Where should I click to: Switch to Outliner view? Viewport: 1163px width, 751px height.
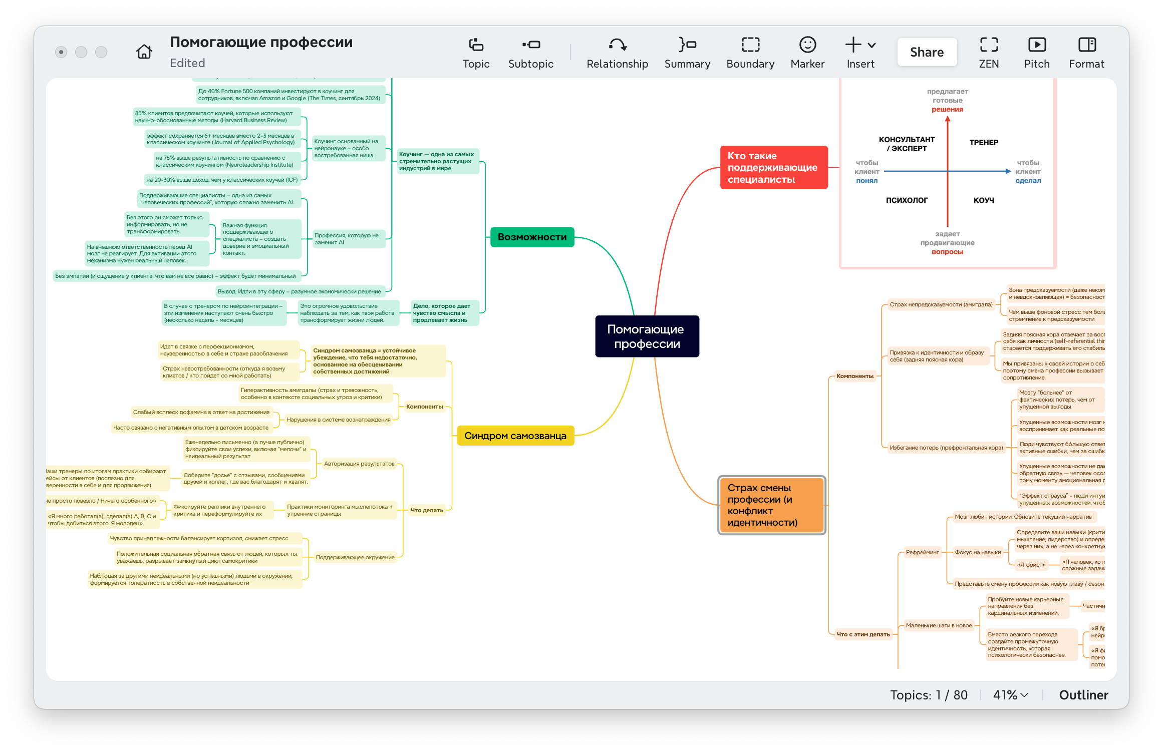point(1083,695)
